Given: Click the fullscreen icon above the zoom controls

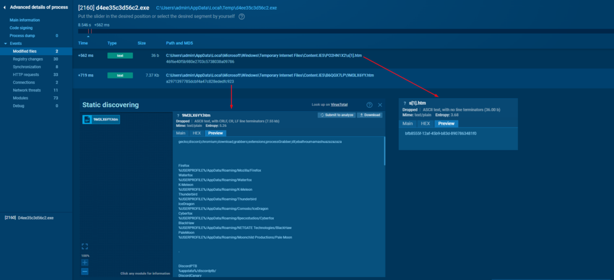Looking at the screenshot, I should [x=85, y=246].
